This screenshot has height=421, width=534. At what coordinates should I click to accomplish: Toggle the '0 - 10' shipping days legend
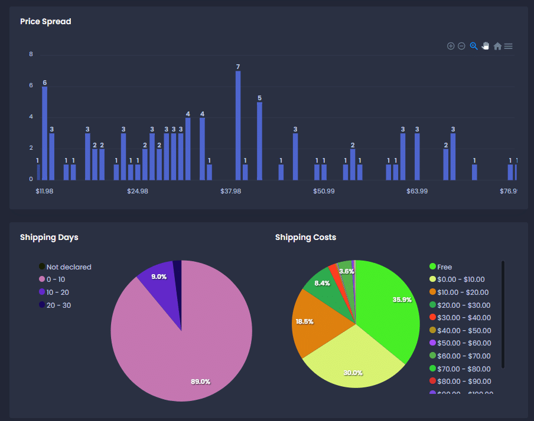click(x=57, y=279)
